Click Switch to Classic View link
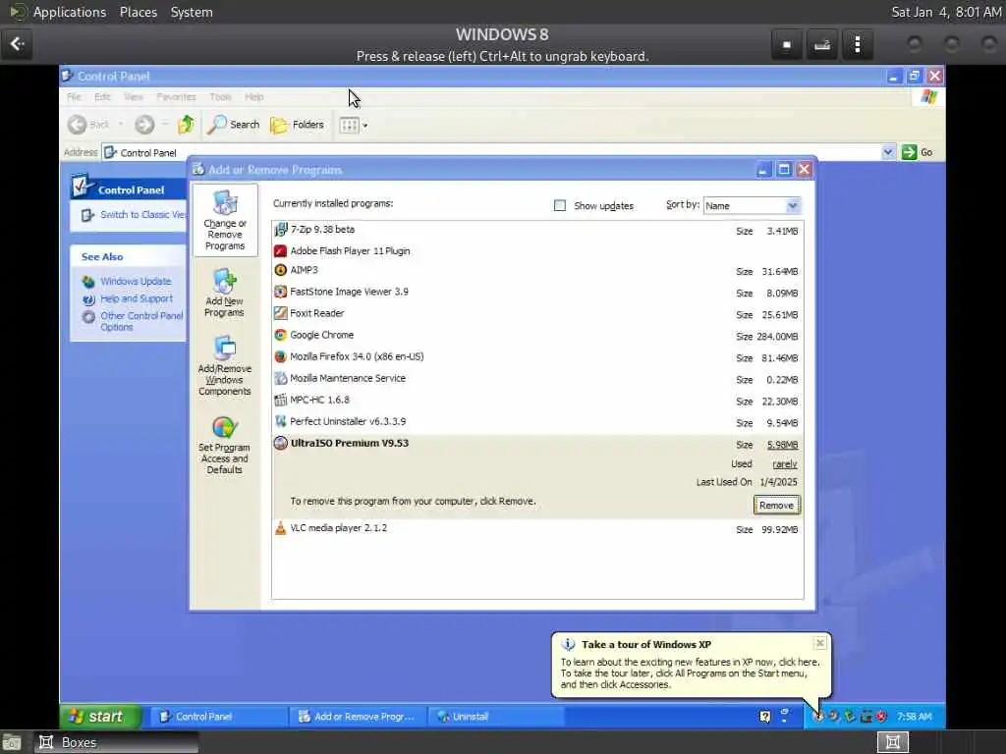 (142, 215)
